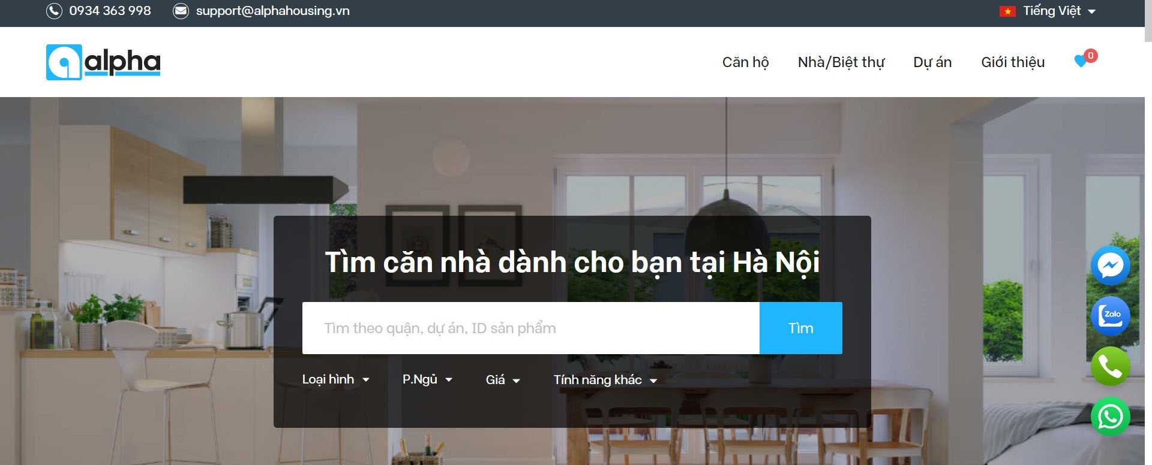This screenshot has width=1152, height=465.
Task: Click the support@alphahousing.vn email link
Action: [x=273, y=11]
